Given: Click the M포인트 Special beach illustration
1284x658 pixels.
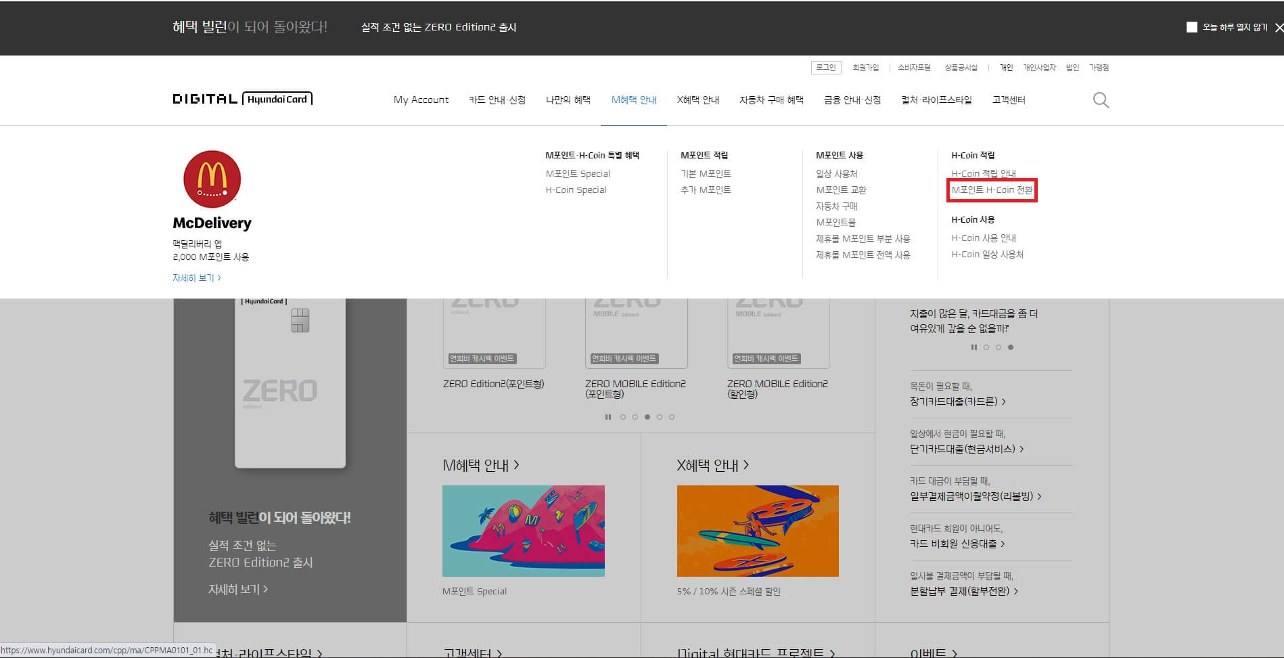Looking at the screenshot, I should tap(524, 531).
